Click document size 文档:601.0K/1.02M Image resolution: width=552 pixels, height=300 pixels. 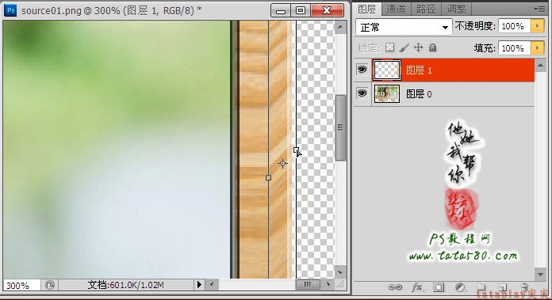(125, 284)
